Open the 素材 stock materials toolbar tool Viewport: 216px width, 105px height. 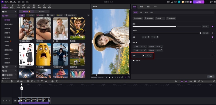pos(34,6)
